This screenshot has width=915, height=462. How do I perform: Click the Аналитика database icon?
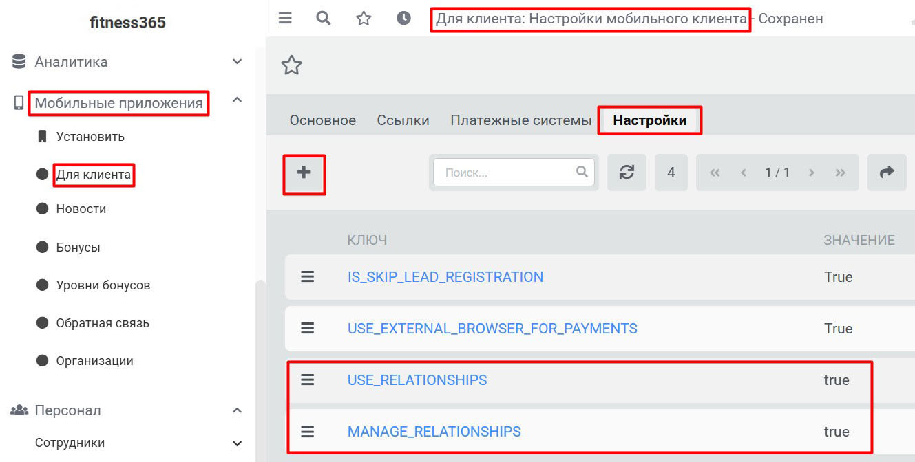19,62
